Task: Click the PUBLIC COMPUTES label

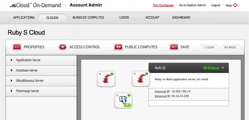Action: (141, 47)
